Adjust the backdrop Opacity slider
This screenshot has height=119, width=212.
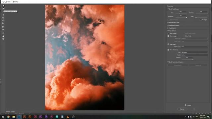pos(193,59)
